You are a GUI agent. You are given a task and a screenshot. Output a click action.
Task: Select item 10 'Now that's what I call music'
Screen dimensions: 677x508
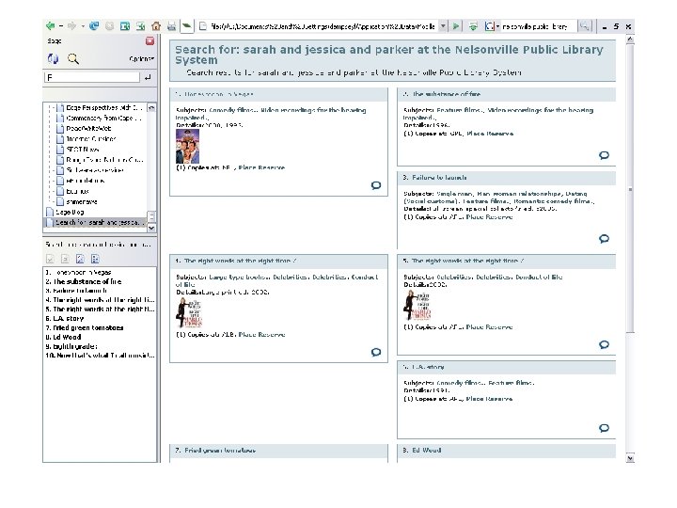click(100, 356)
